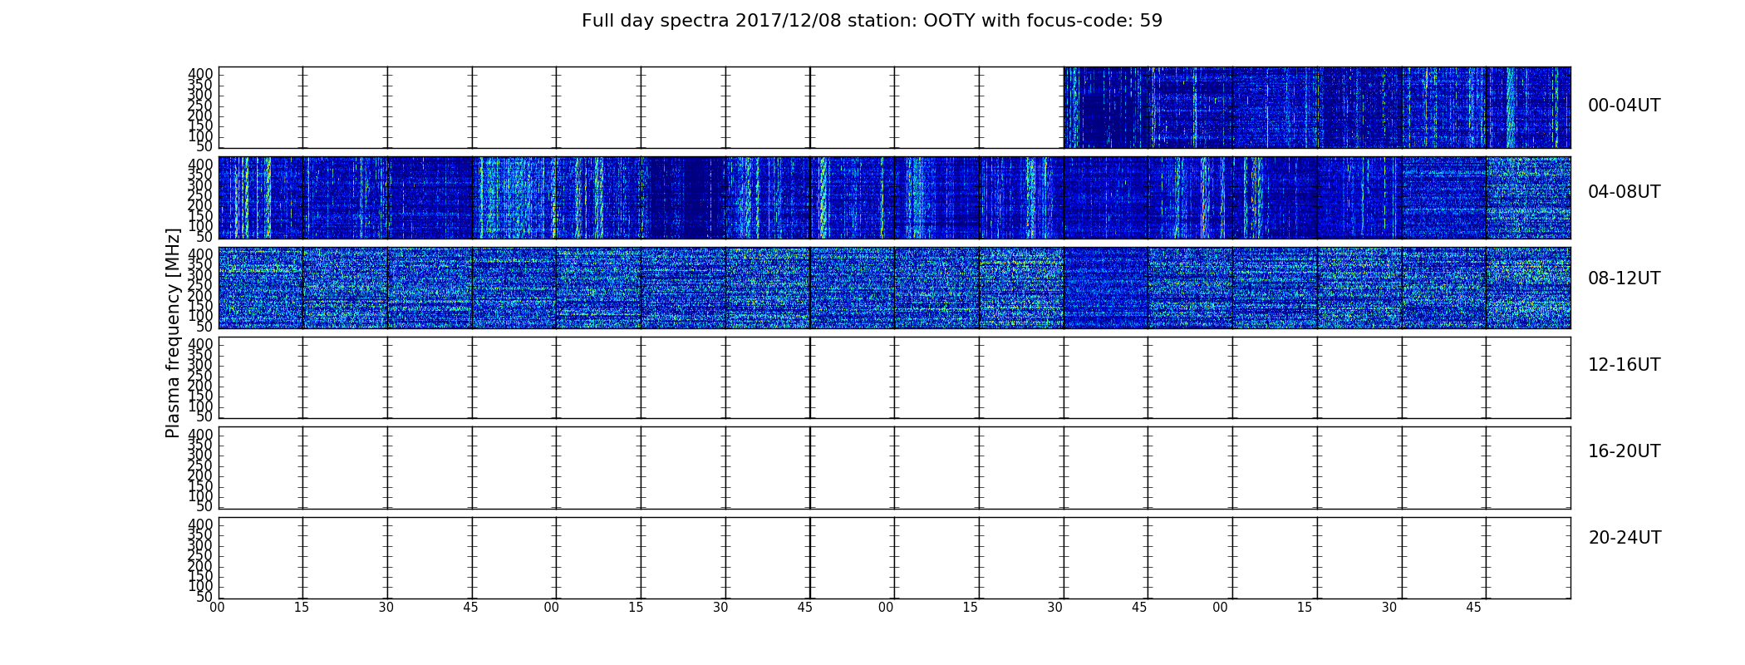The height and width of the screenshot is (665, 1745).
Task: Click the spectrogram data in the 08-12UT panel
Action: [x=894, y=288]
